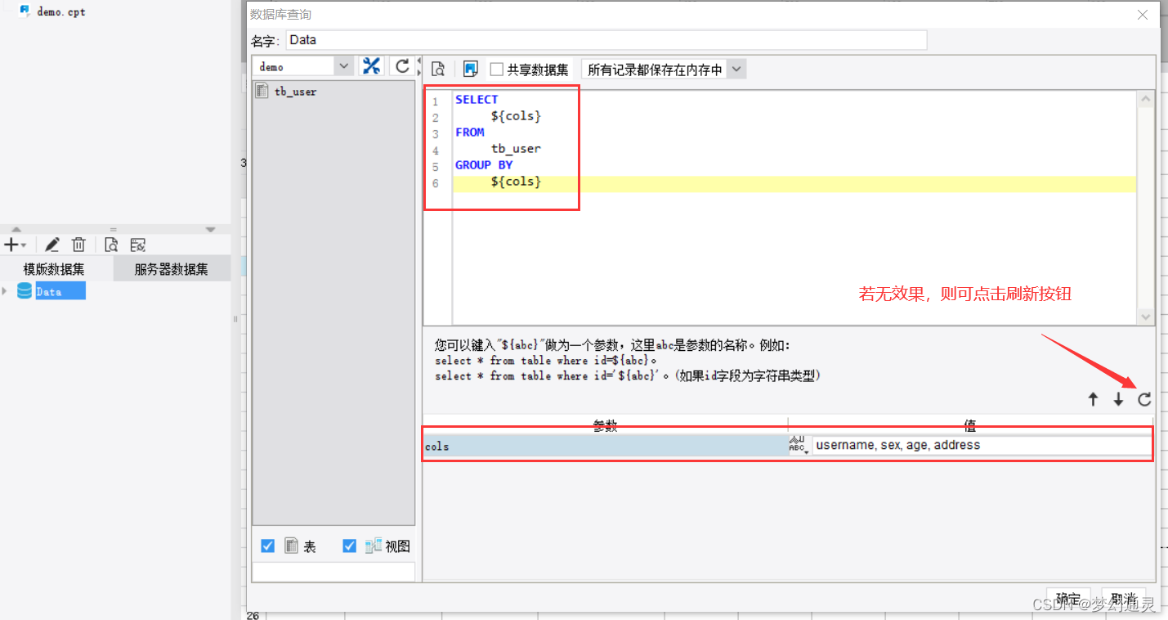Uncheck the 视图 checkbox
This screenshot has width=1168, height=620.
click(350, 546)
